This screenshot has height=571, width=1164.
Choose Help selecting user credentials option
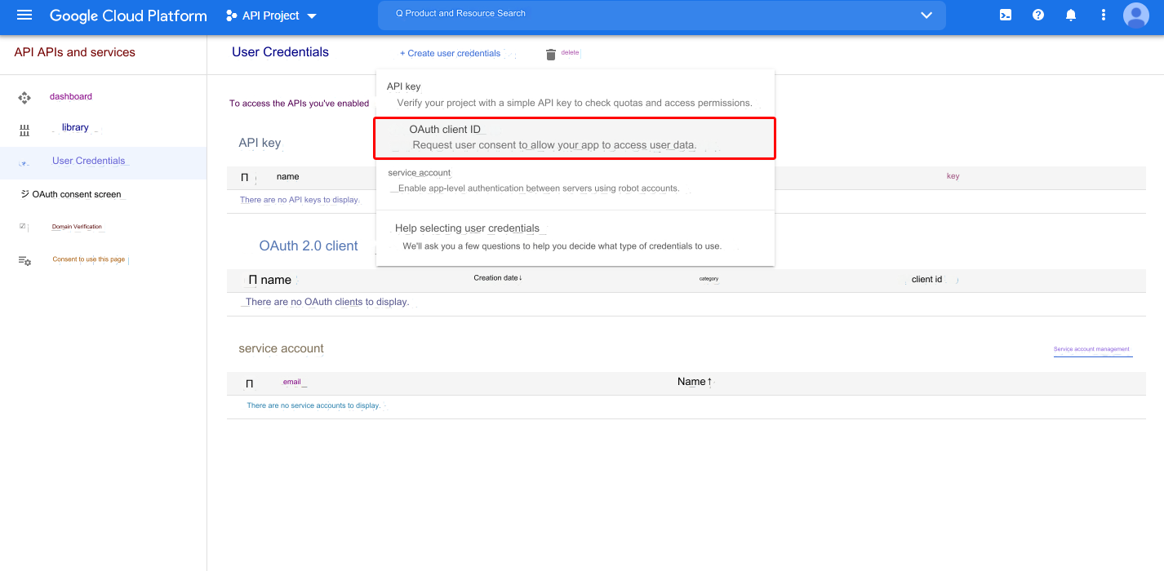(x=575, y=237)
